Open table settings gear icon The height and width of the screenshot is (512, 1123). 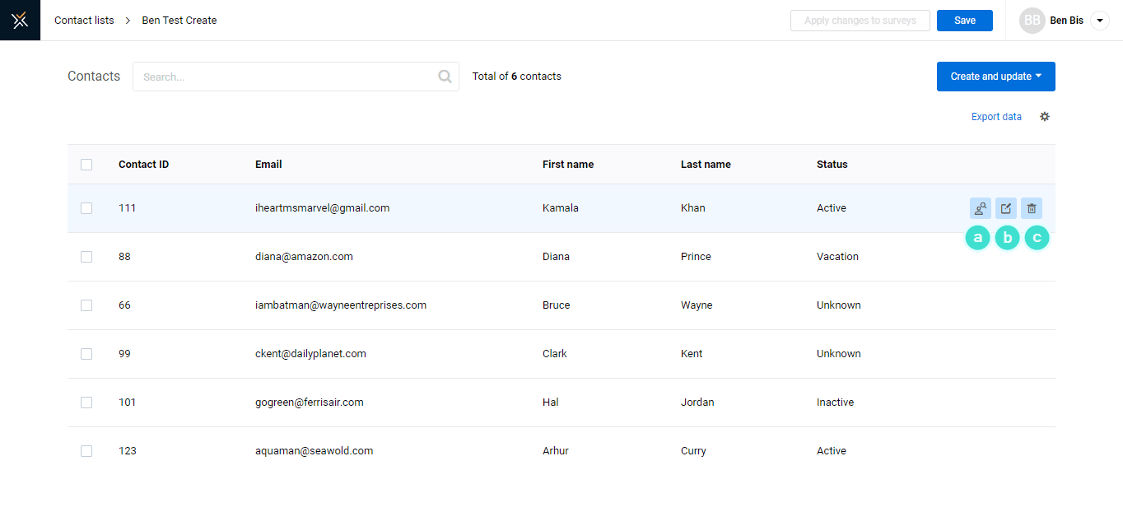click(1045, 117)
